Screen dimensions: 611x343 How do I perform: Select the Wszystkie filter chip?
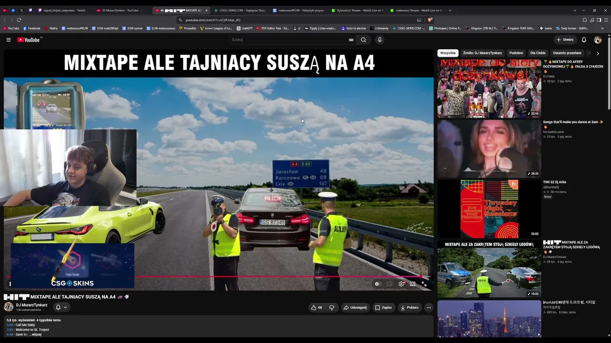448,53
